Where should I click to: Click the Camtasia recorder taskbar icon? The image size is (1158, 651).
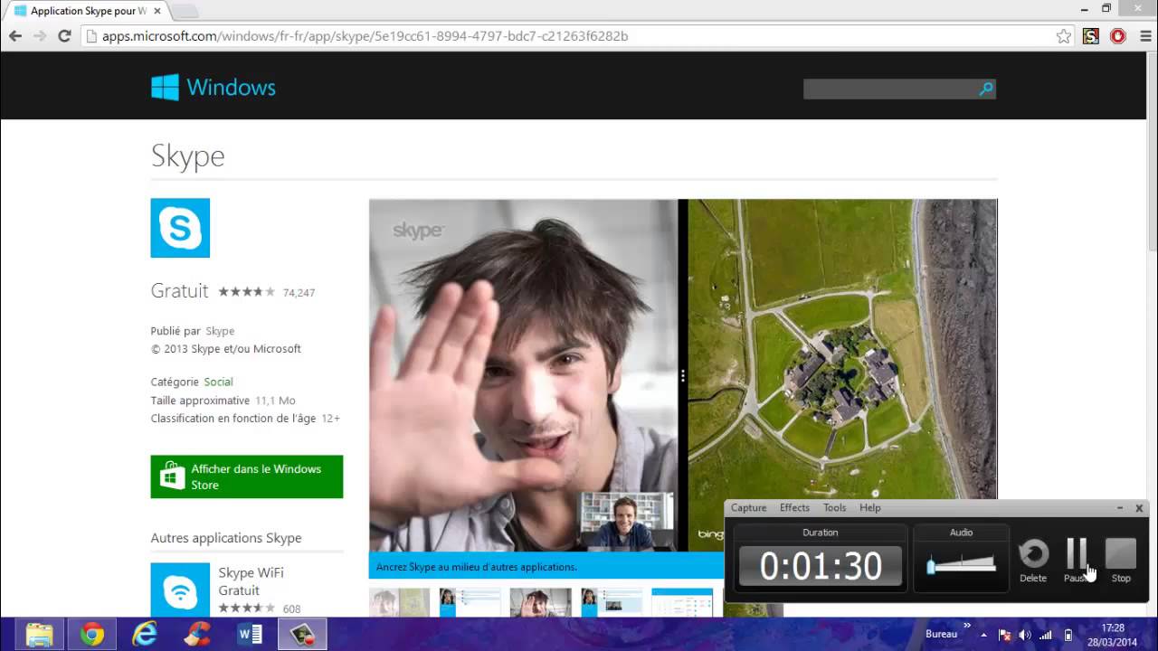(x=302, y=635)
